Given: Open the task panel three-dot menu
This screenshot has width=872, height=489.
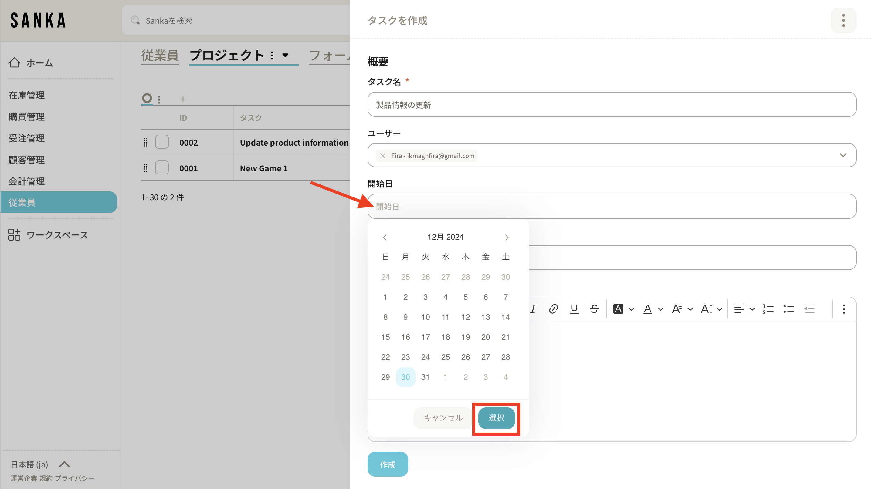Looking at the screenshot, I should pos(843,20).
